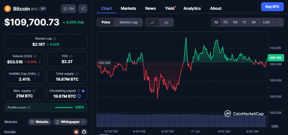Image resolution: width=288 pixels, height=135 pixels.
Task: Open the Yield tab
Action: pyautogui.click(x=170, y=8)
